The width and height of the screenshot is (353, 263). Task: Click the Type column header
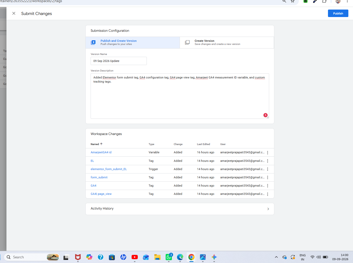(x=151, y=144)
